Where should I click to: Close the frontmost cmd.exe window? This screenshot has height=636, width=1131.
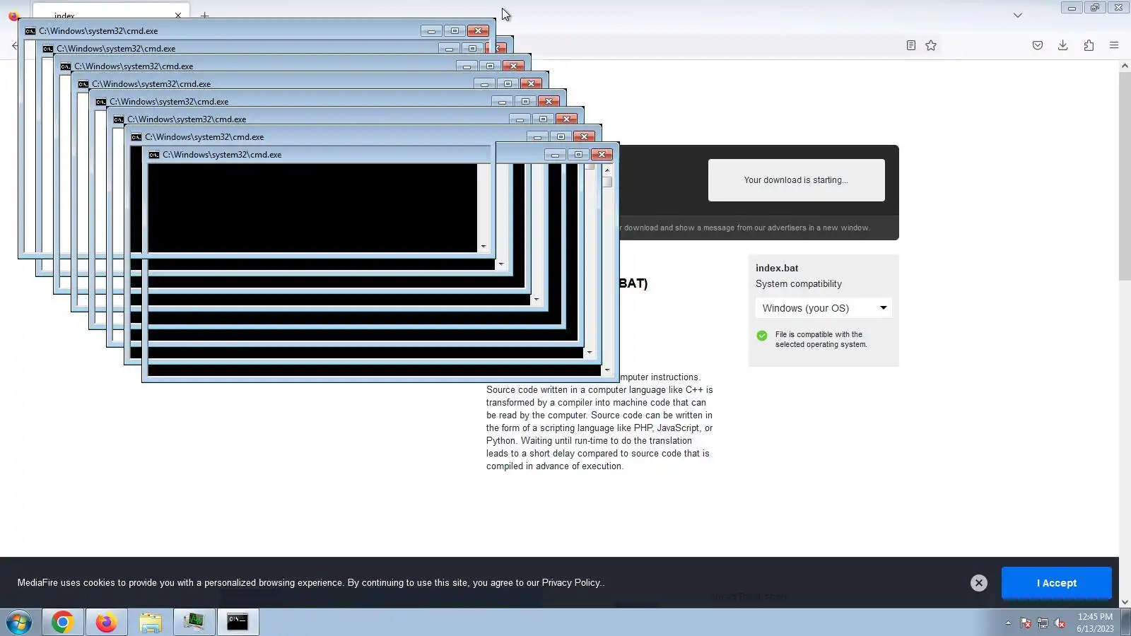click(602, 155)
